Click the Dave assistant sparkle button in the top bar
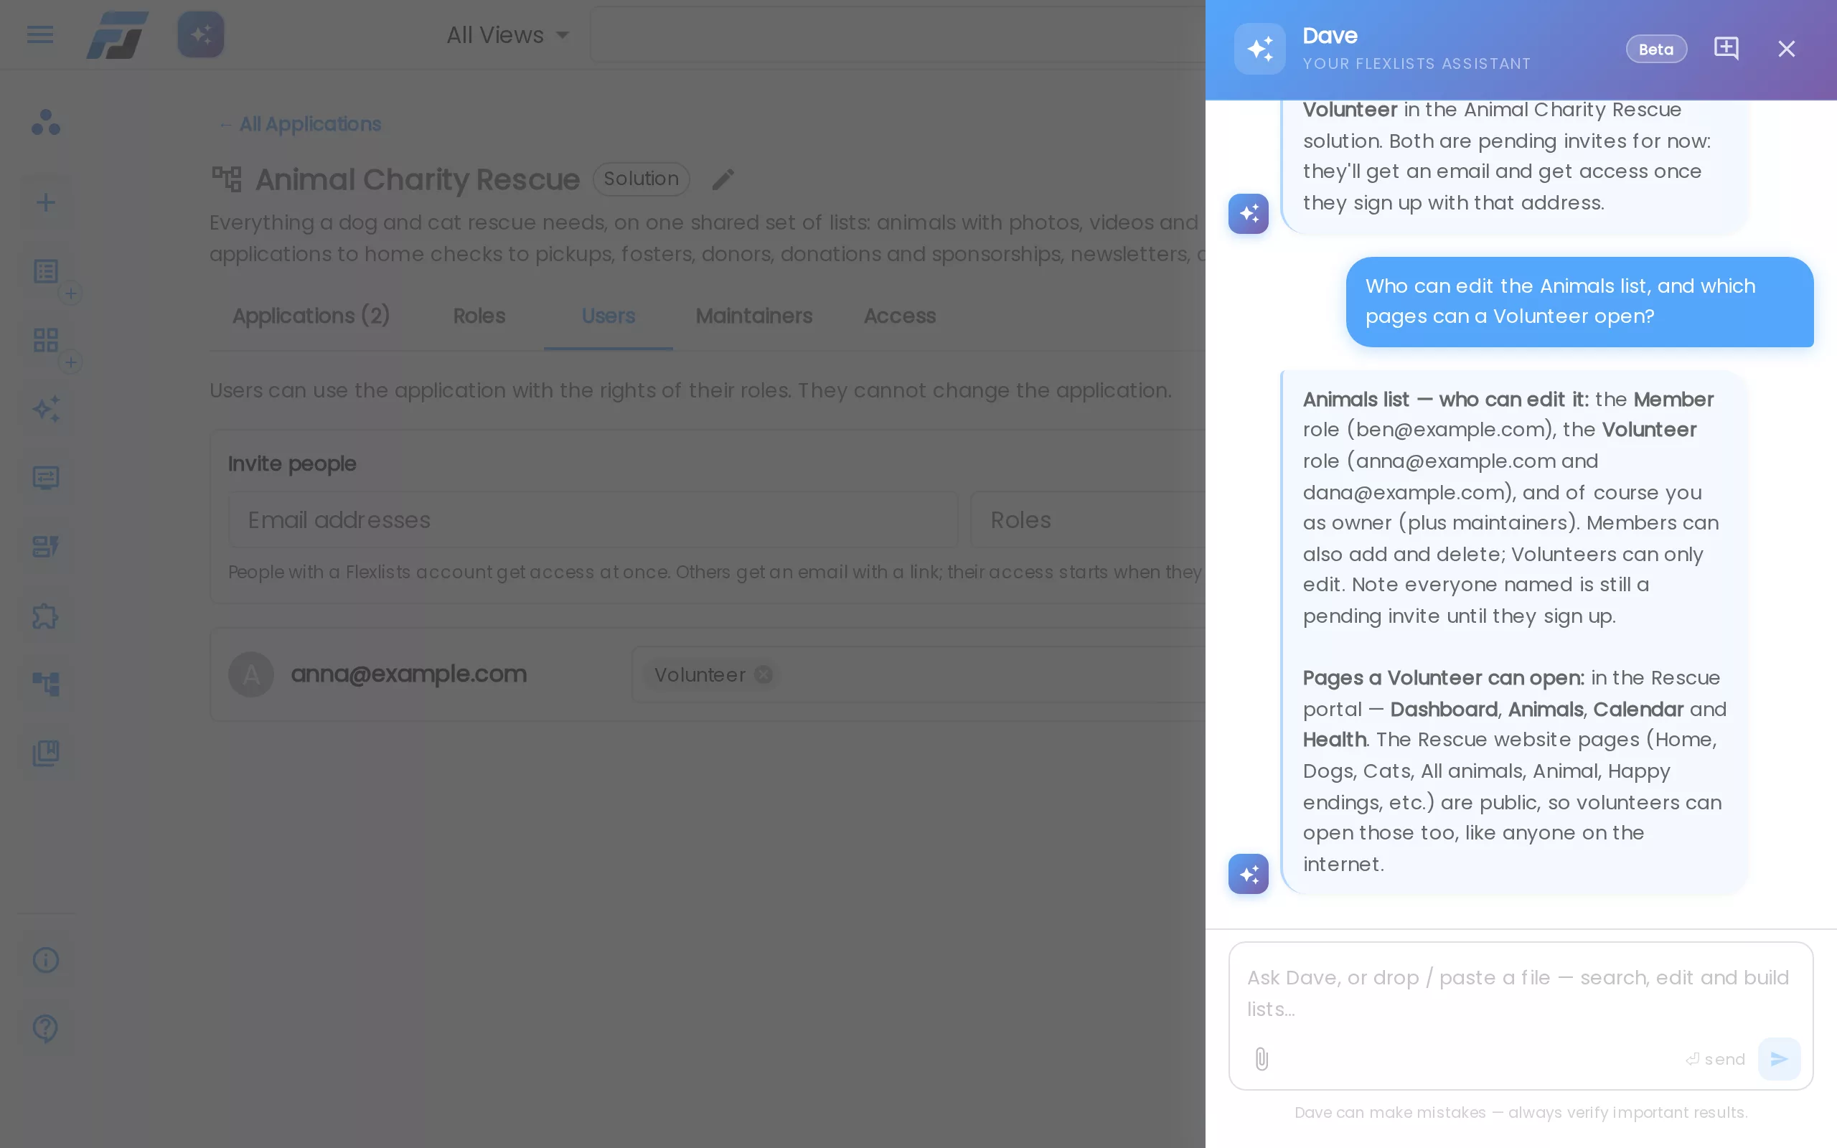 point(201,35)
